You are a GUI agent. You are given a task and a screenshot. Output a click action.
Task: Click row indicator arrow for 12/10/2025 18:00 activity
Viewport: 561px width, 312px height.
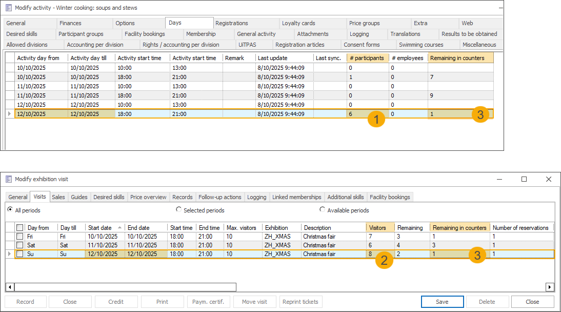click(x=10, y=114)
